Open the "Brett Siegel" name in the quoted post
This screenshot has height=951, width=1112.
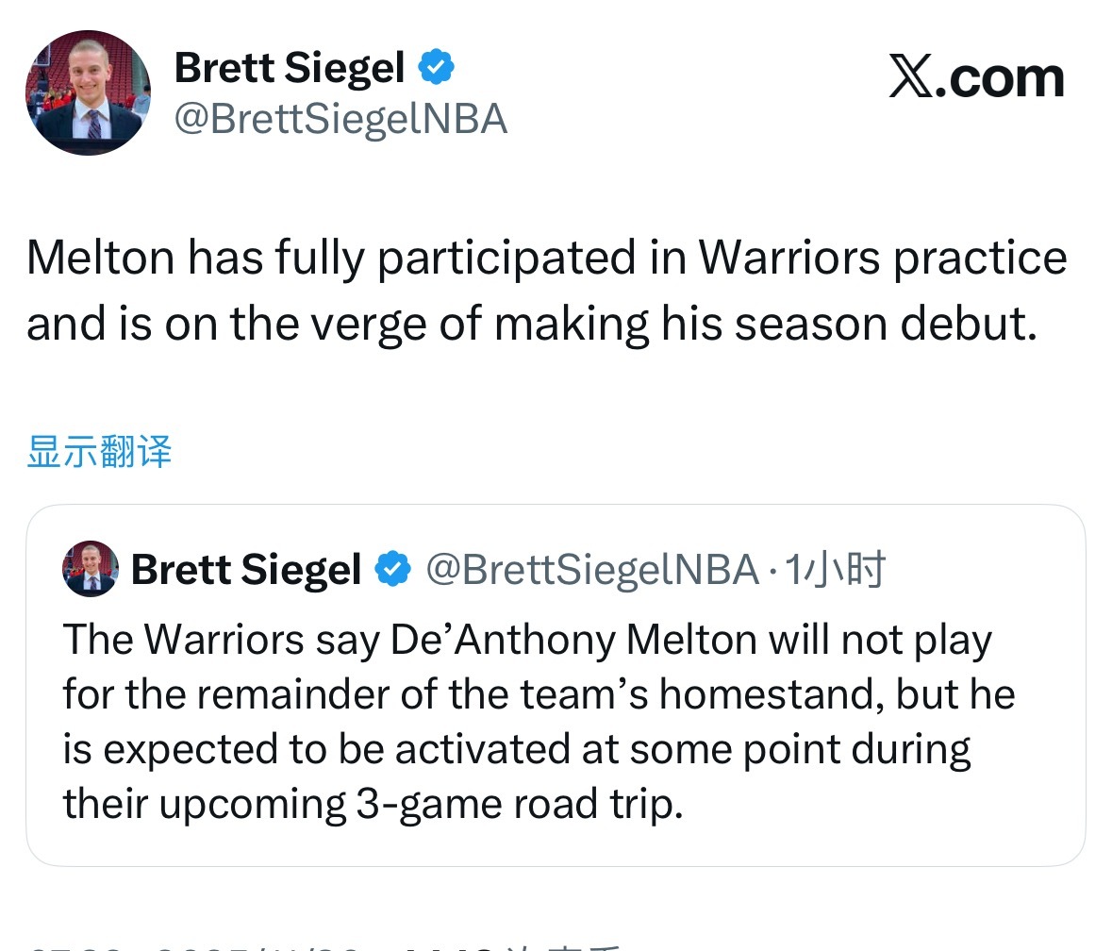coord(246,569)
